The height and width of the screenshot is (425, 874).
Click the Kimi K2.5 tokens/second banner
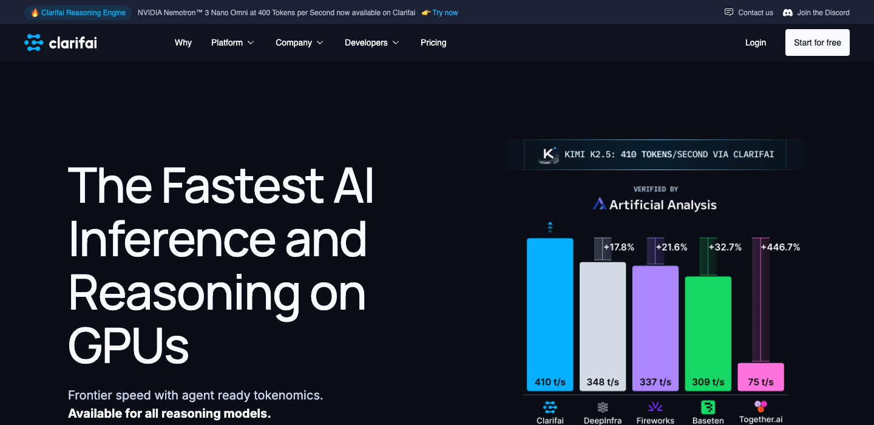click(655, 154)
